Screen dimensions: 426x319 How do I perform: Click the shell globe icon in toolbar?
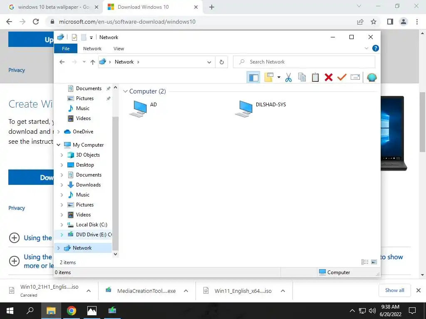tap(372, 78)
